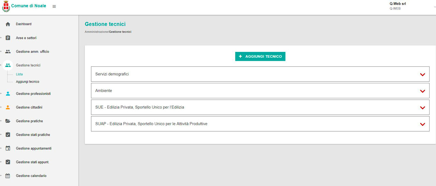Click the Aree e settori clipboard icon

pos(8,38)
